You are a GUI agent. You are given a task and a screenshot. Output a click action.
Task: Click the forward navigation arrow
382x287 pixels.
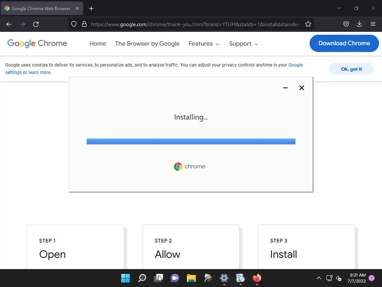22,24
